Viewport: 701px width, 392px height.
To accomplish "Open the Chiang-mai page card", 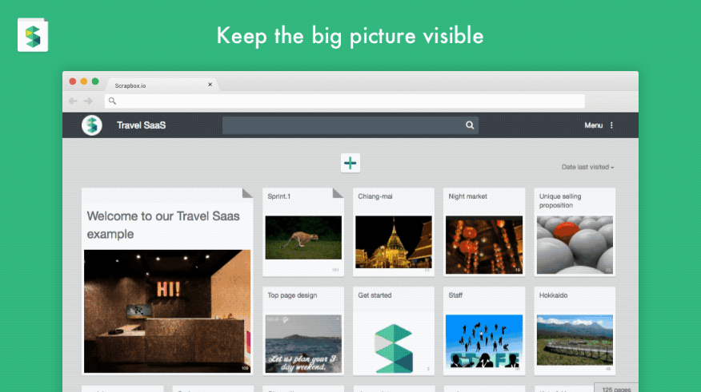I will [x=394, y=232].
